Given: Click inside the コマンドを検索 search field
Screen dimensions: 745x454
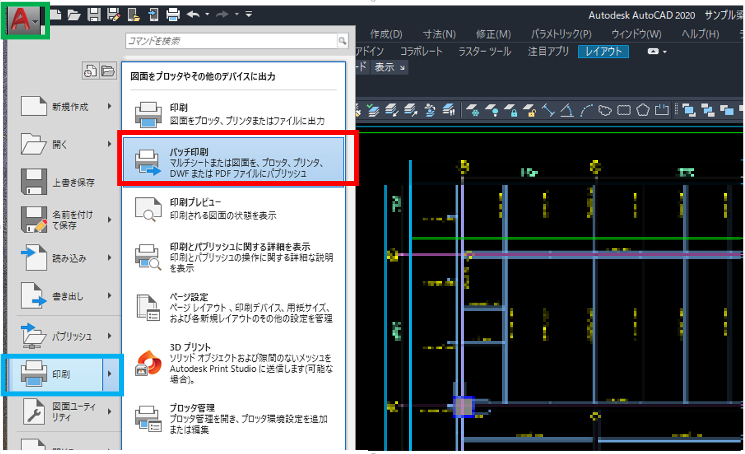Looking at the screenshot, I should 230,41.
